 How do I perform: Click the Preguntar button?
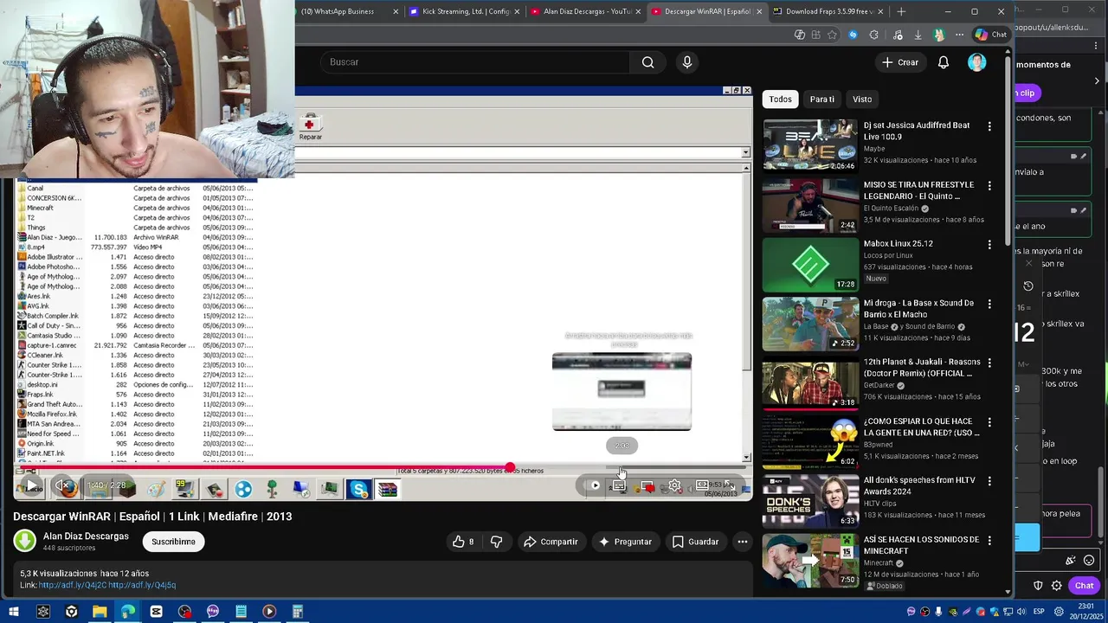click(x=625, y=542)
